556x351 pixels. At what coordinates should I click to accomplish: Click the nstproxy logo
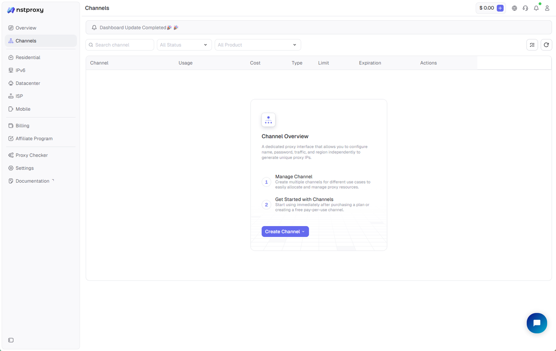tap(26, 10)
